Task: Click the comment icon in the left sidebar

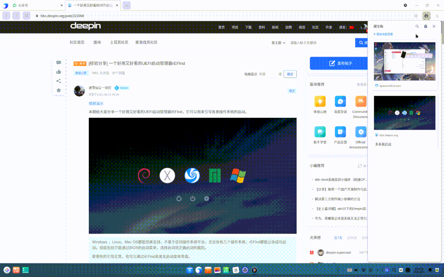Action: pyautogui.click(x=58, y=62)
